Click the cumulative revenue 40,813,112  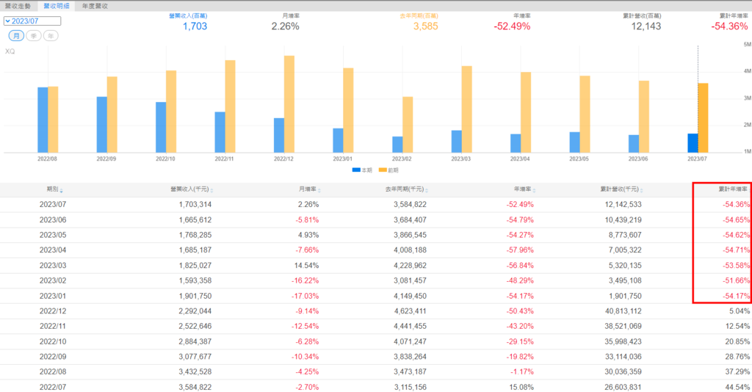623,311
